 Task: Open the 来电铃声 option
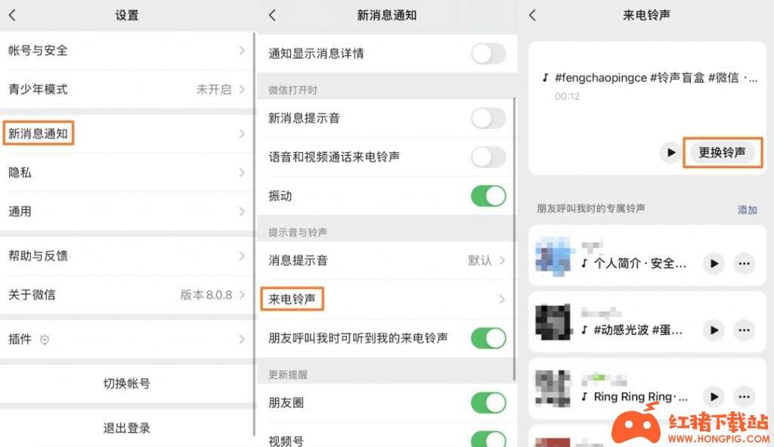tap(387, 300)
